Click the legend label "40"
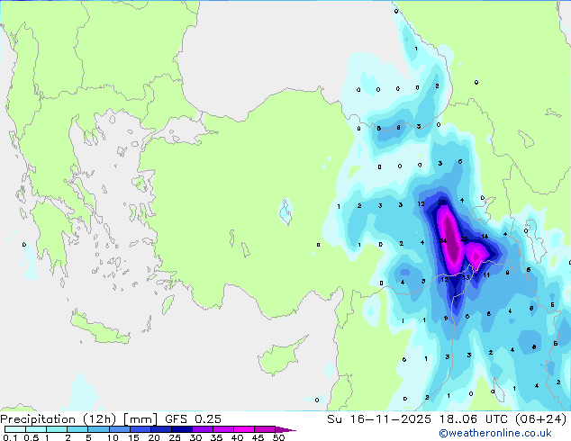 tap(237, 437)
